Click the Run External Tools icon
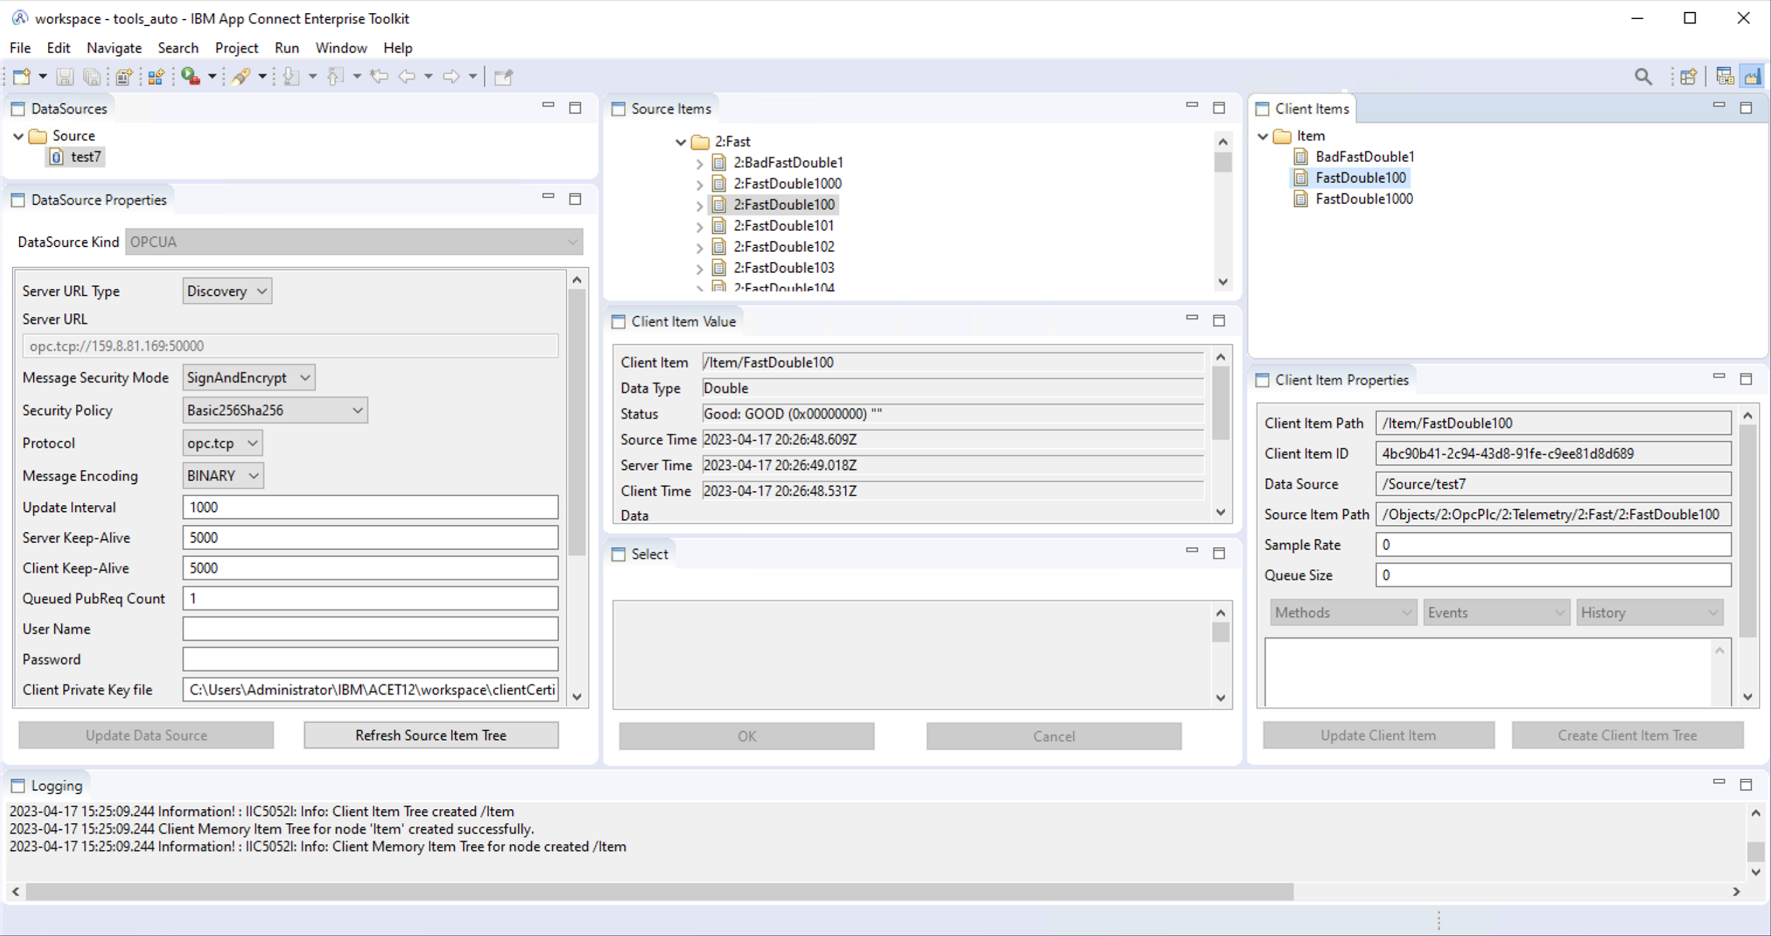The width and height of the screenshot is (1771, 936). 190,76
